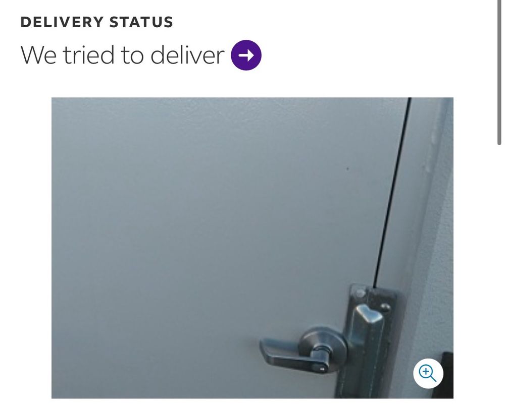Click the white arrow inside the purple circle

coord(246,55)
